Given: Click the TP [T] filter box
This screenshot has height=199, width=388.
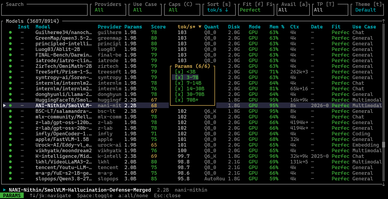Looking at the screenshot, I should pyautogui.click(x=330, y=10).
